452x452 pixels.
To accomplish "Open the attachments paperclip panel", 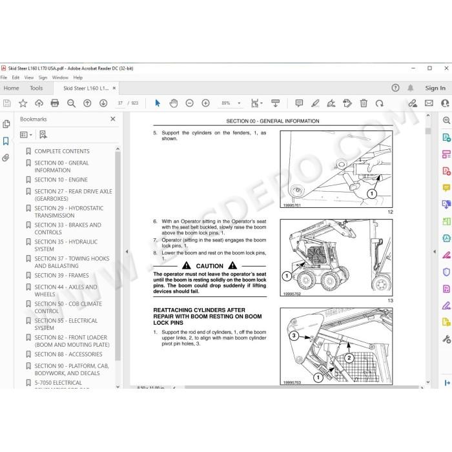I will pos(6,158).
